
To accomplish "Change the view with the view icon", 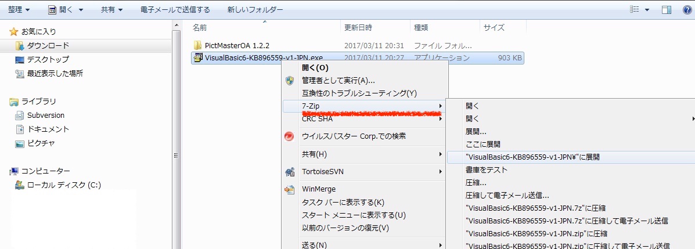I will coord(635,9).
